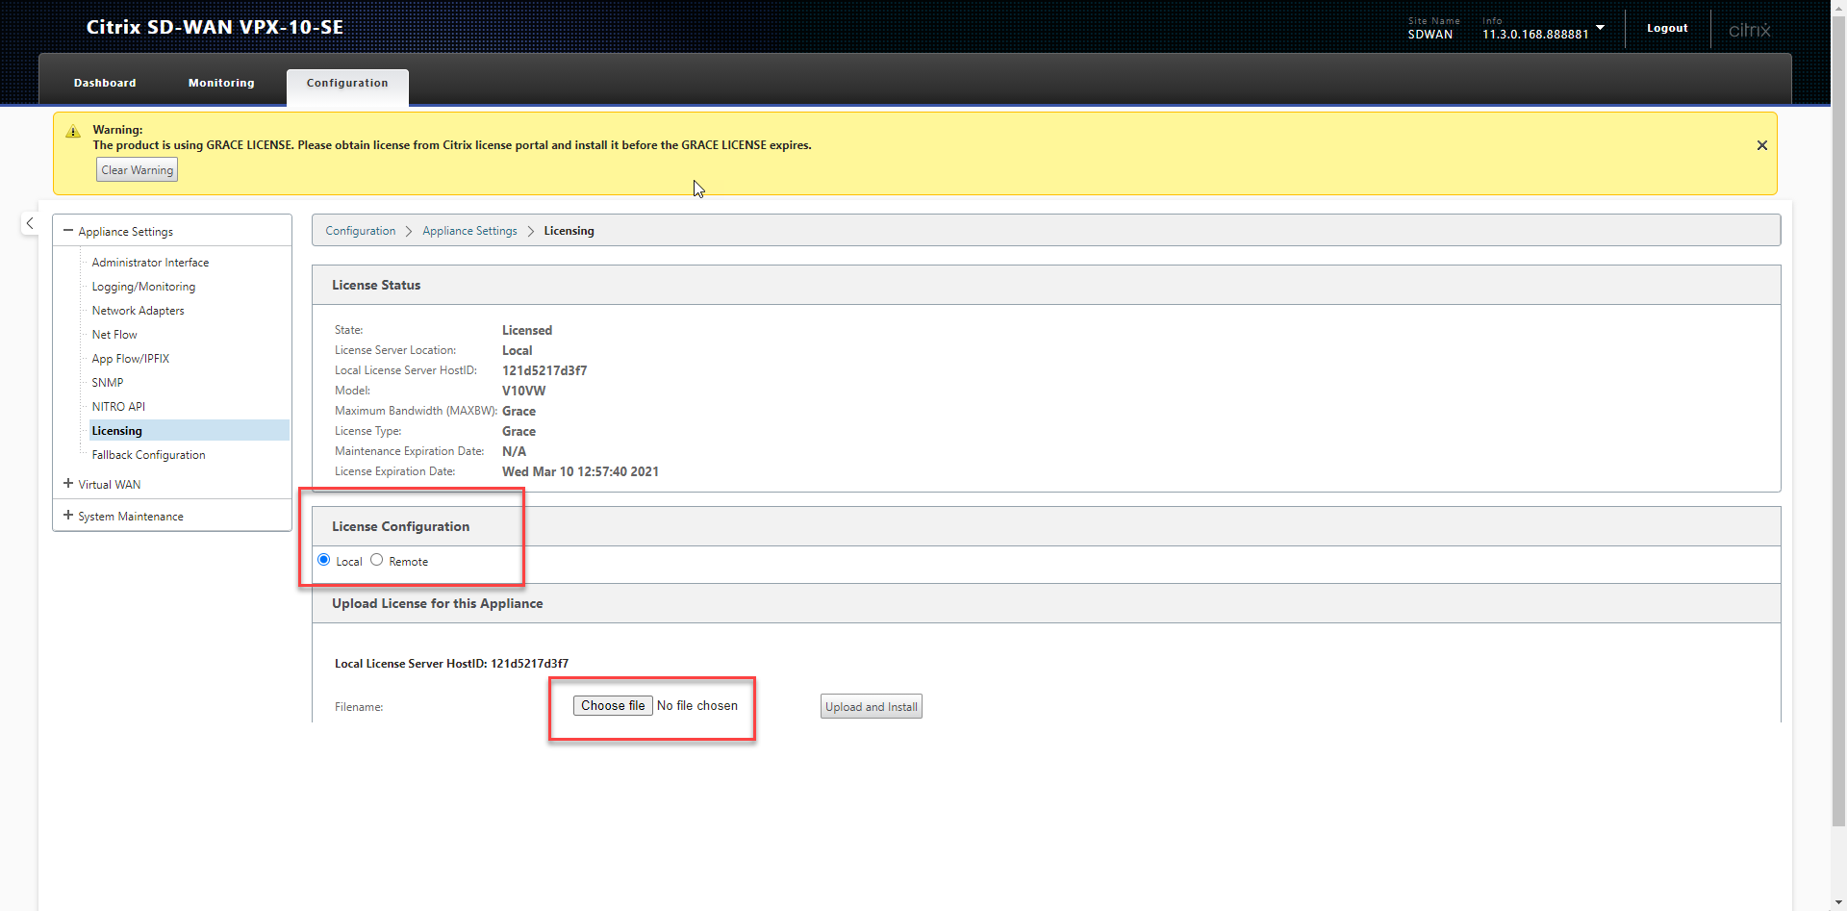Expand the Virtual WAN tree section

[68, 484]
